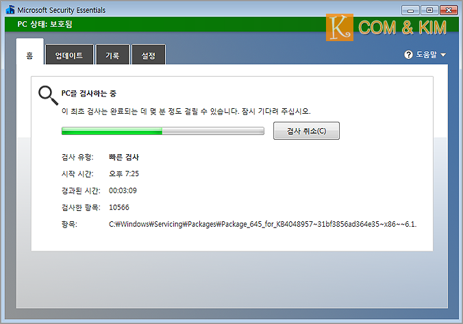Click the 경과된 시간: label

coord(81,191)
